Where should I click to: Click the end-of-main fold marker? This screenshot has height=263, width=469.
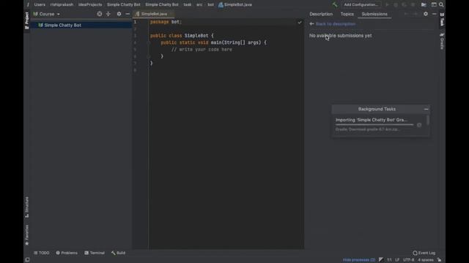(148, 56)
